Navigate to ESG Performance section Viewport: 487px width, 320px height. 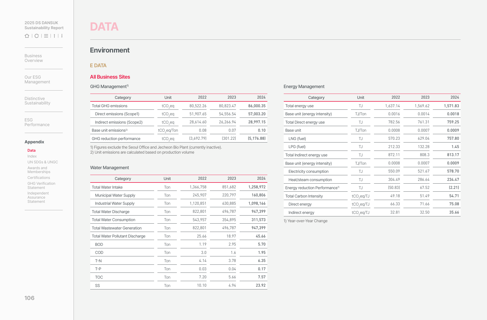click(x=37, y=122)
